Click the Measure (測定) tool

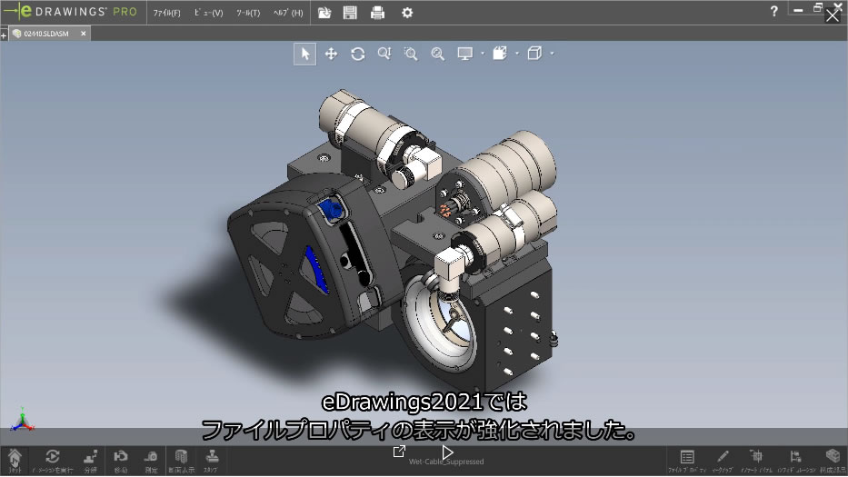tap(151, 461)
